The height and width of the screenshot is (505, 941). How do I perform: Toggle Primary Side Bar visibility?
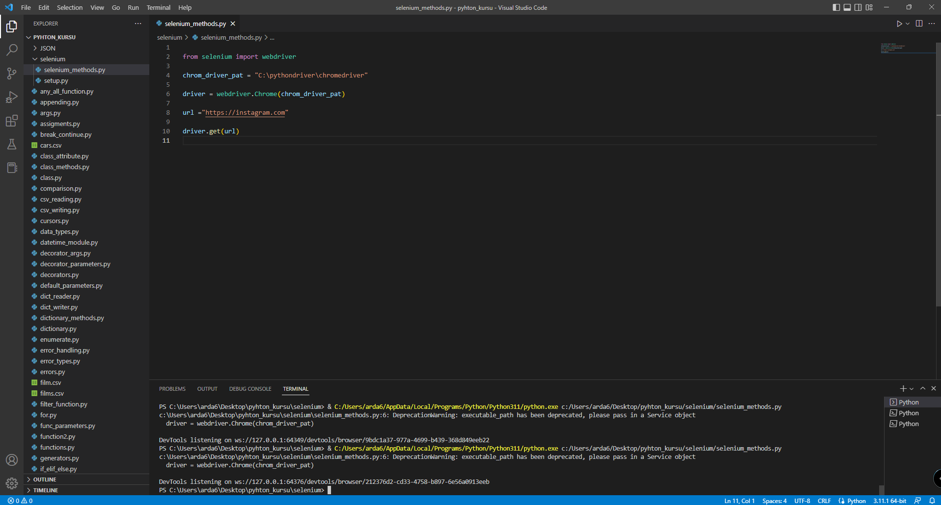[836, 7]
